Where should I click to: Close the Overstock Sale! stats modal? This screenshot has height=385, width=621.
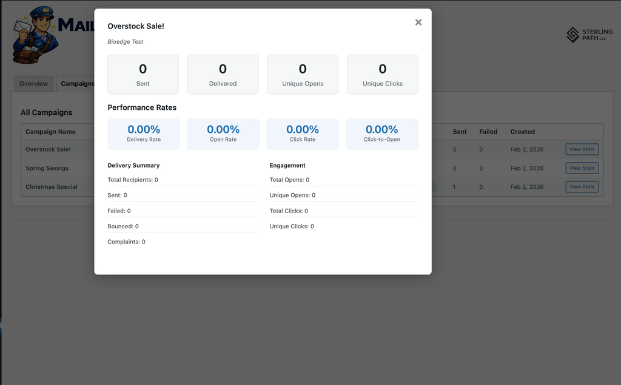(x=418, y=22)
